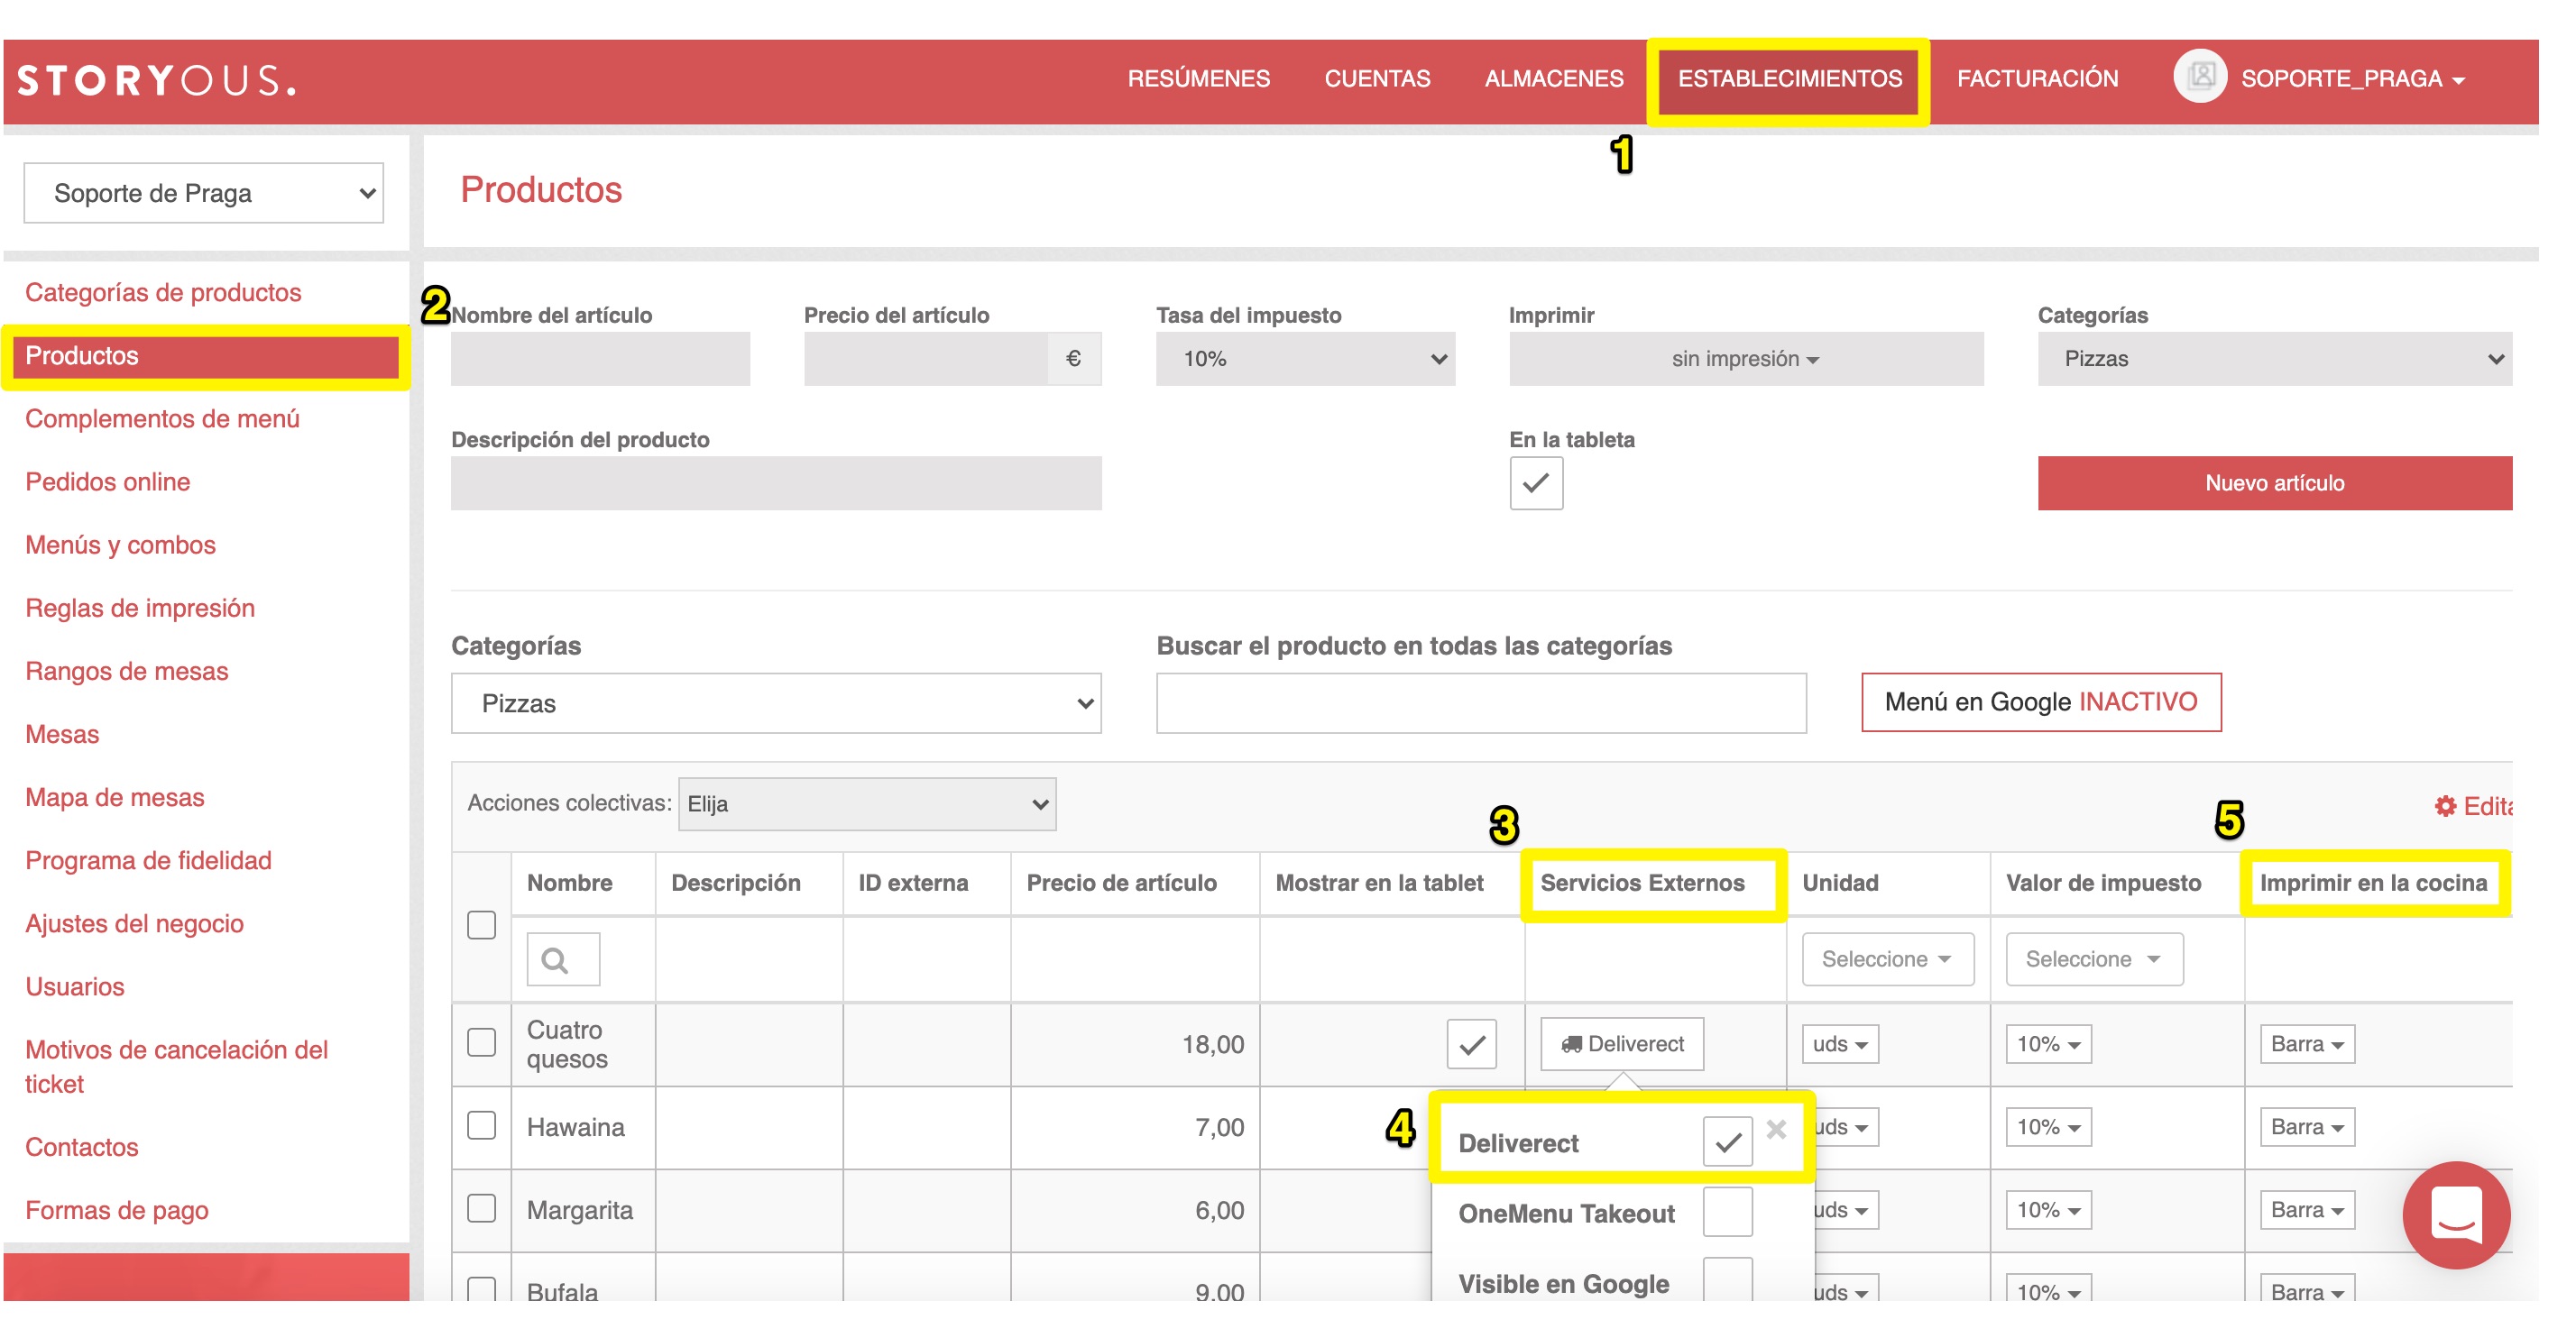Open the SOPORTE_PRAGA account menu
Image resolution: width=2576 pixels, height=1338 pixels.
(2352, 79)
